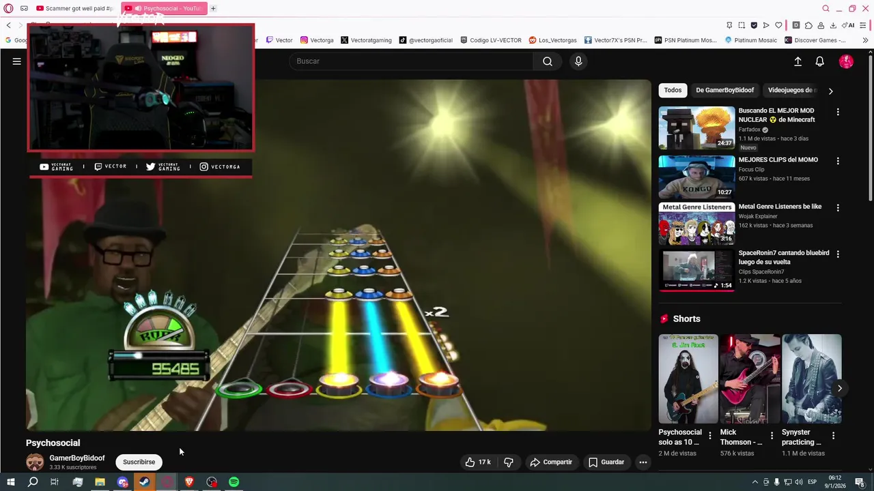
Task: Open options for Buscando EL MEJOR MOD NUCLEAR video
Action: [838, 112]
